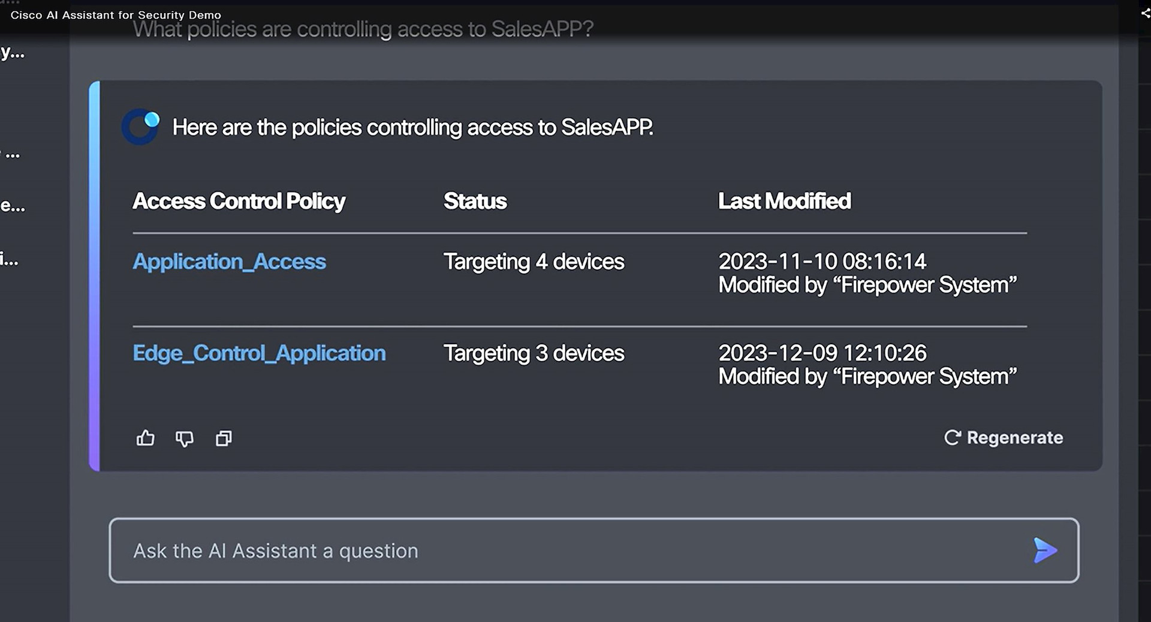
Task: Focus the Ask the AI Assistant input field
Action: click(x=593, y=550)
